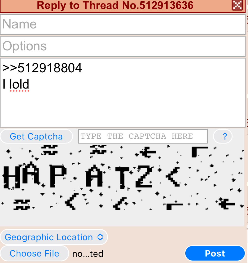Viewport: 248px width, 263px height.
Task: Click the quoted number >>512918804 in comment
Action: click(42, 68)
